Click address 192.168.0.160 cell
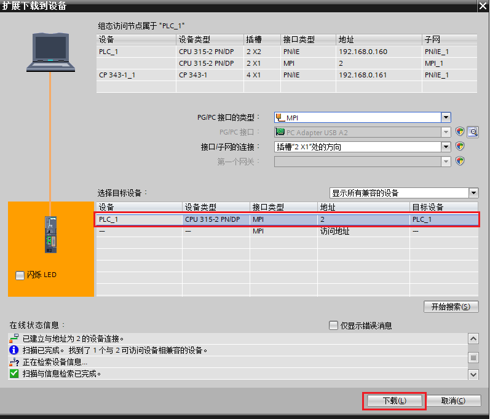Viewport: 490px width, 419px height. pyautogui.click(x=379, y=52)
